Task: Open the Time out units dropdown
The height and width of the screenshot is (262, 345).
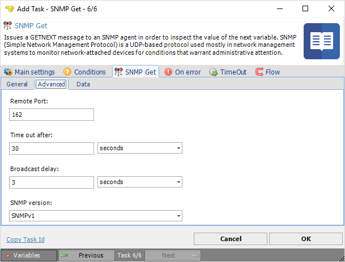Action: click(x=139, y=149)
